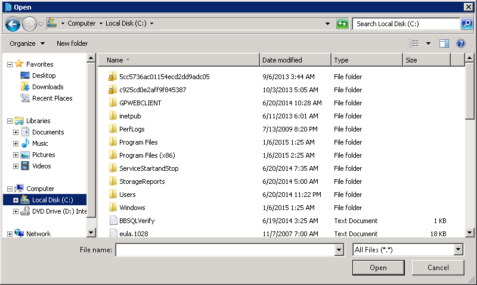The width and height of the screenshot is (477, 285).
Task: Collapse the Libraries group
Action: 10,121
